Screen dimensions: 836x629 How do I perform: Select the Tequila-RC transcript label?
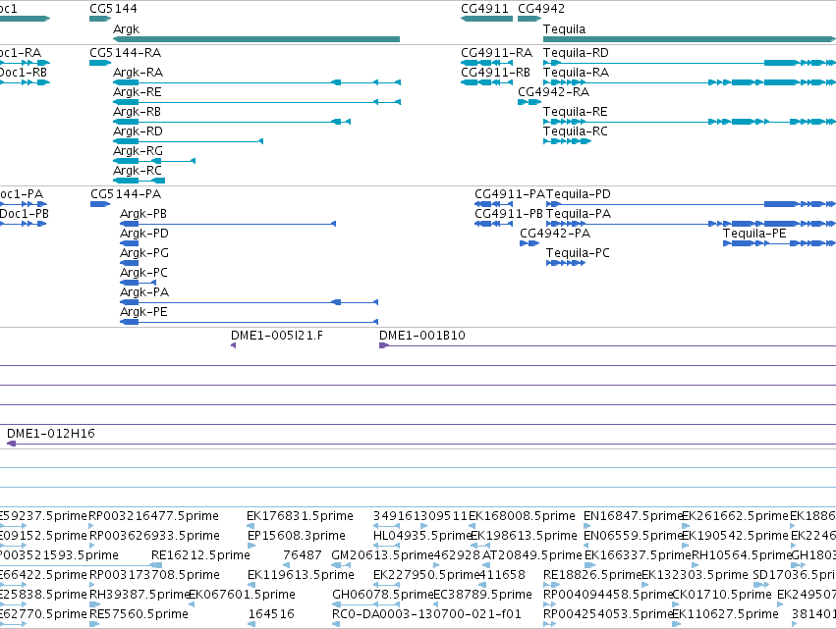coord(576,131)
